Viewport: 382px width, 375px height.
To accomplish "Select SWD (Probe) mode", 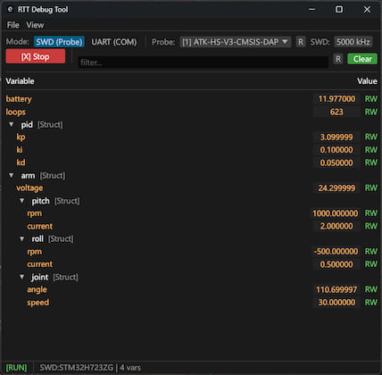I will click(59, 42).
